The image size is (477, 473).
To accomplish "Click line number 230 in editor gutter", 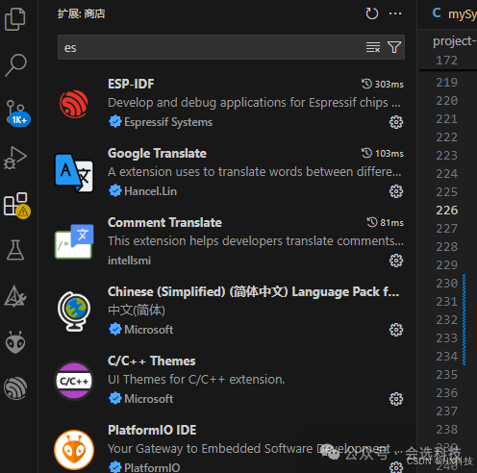I will (447, 284).
